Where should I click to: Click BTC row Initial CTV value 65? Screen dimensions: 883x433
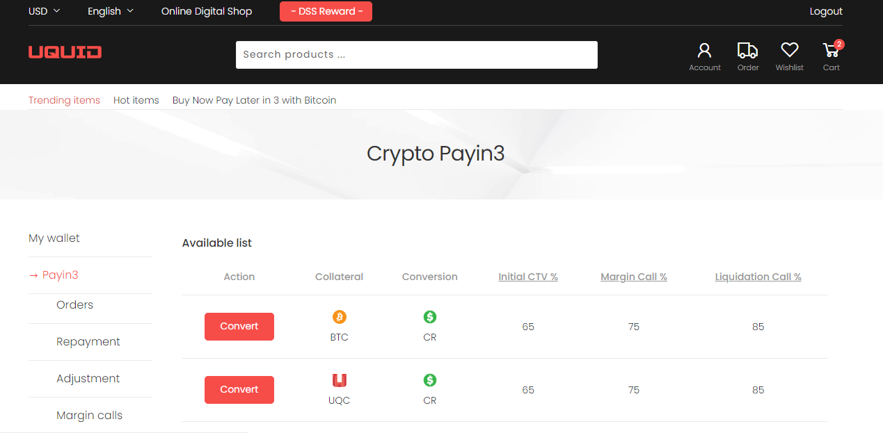pyautogui.click(x=528, y=327)
